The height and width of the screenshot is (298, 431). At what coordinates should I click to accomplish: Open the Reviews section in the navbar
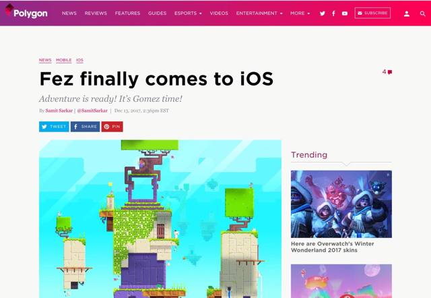(96, 13)
